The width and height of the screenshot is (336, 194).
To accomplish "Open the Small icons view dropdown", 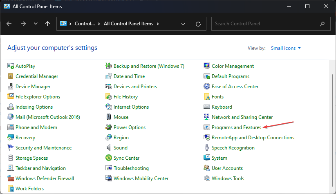I will pos(286,48).
